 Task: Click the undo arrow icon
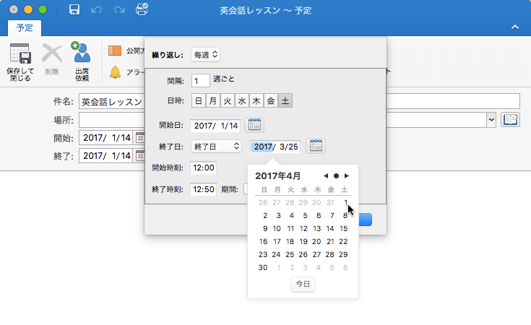(96, 10)
